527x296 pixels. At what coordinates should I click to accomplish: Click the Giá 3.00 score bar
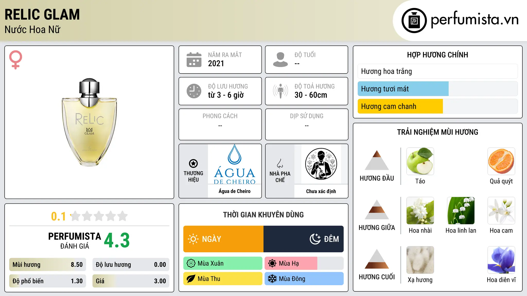tap(131, 281)
